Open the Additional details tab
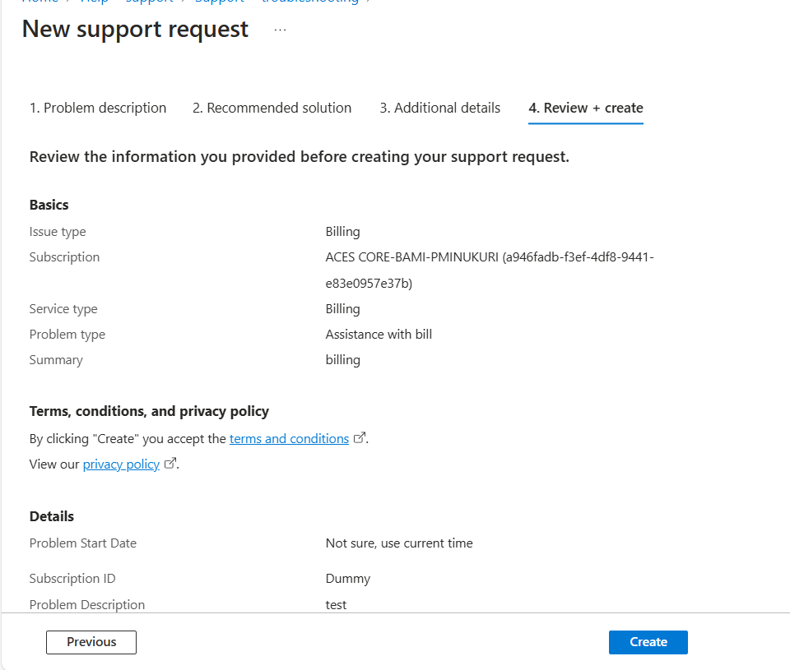Image resolution: width=790 pixels, height=670 pixels. (x=439, y=108)
